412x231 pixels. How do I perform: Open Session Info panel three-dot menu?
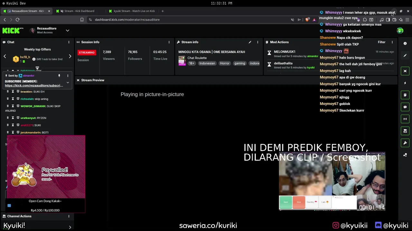169,42
